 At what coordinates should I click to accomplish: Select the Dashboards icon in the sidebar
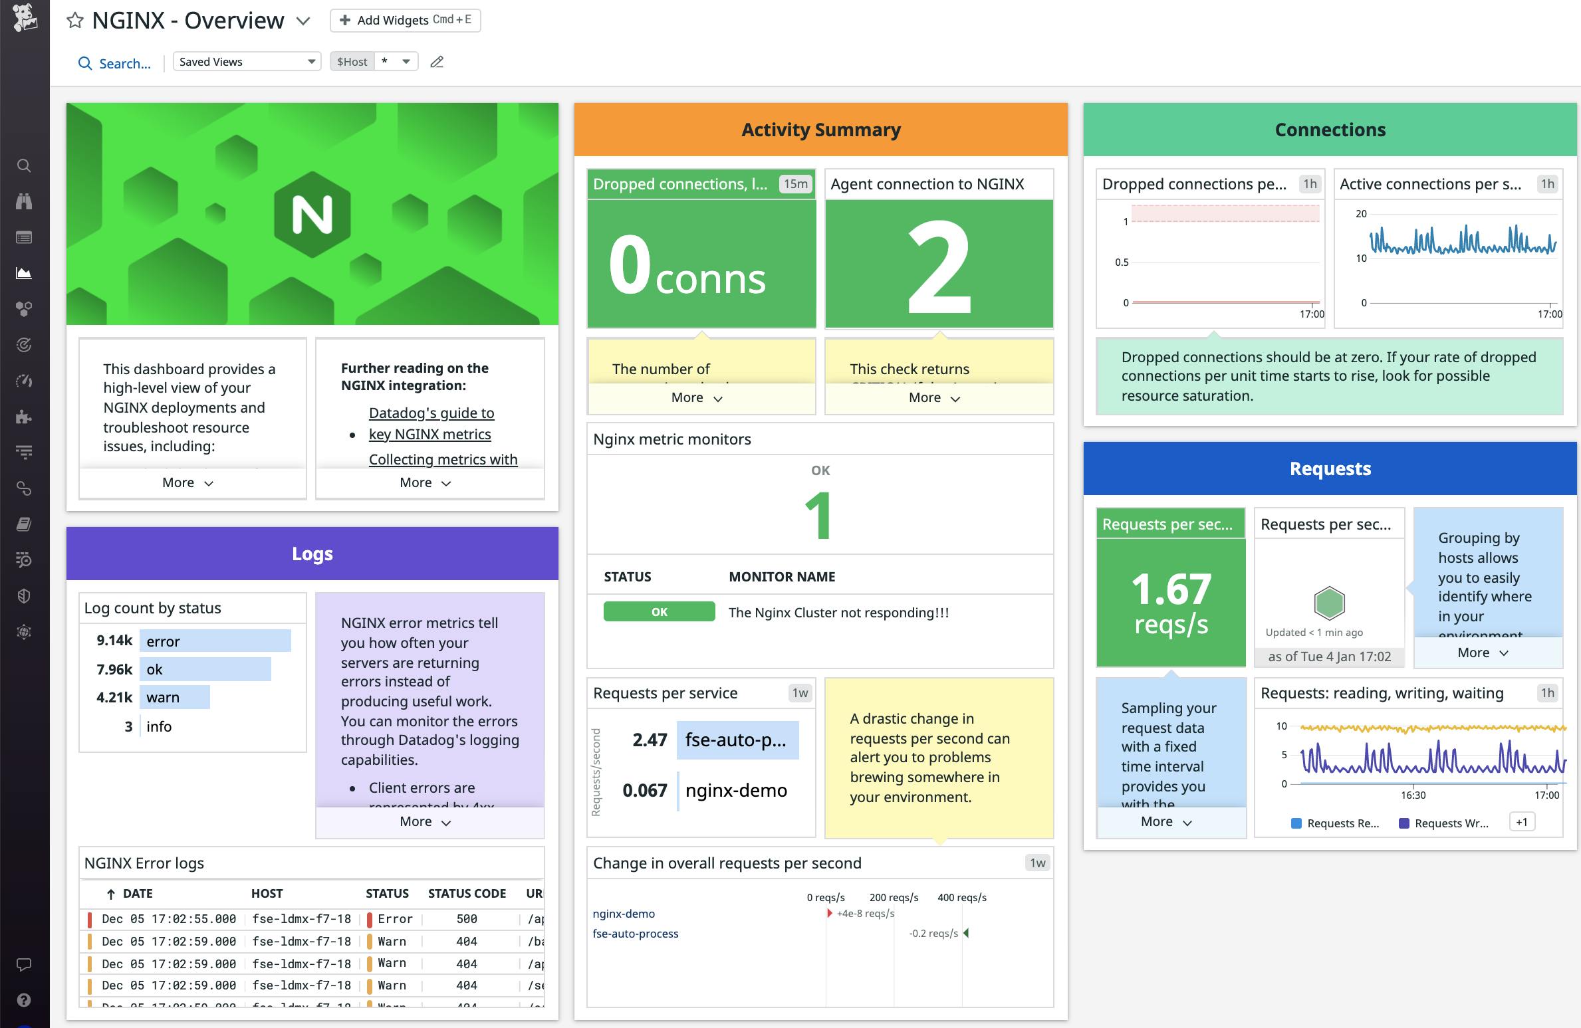click(x=25, y=272)
